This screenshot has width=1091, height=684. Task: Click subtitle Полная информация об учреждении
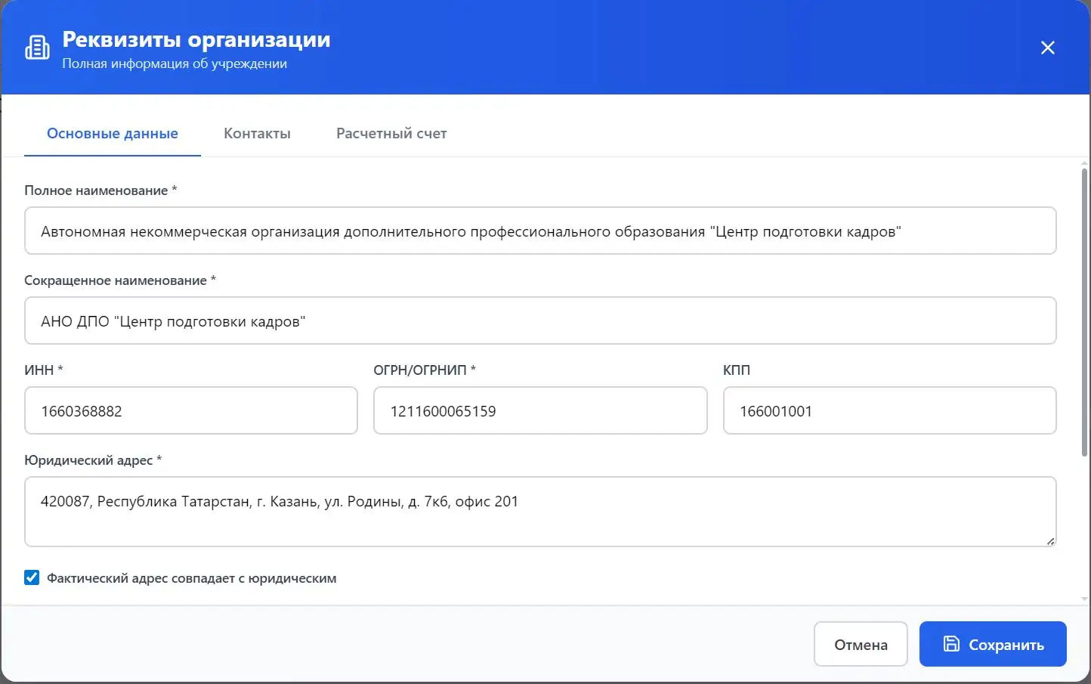tap(175, 64)
